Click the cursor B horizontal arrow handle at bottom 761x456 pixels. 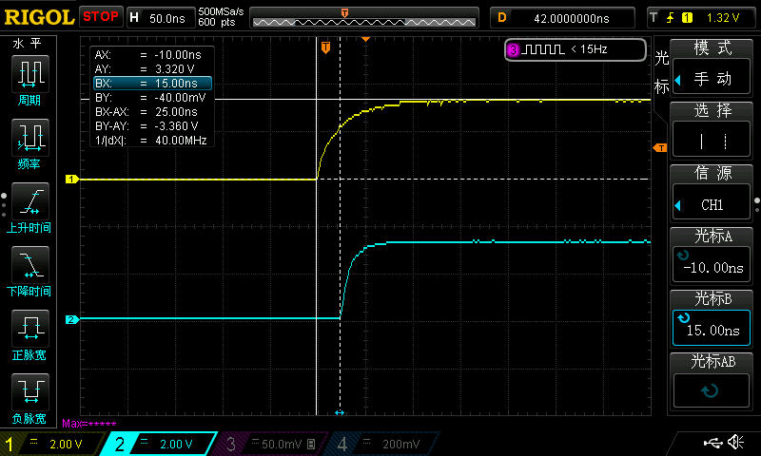(340, 412)
